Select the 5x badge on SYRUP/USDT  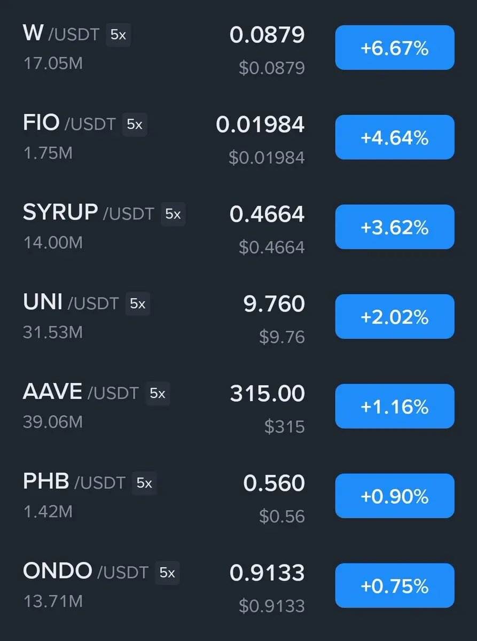tap(173, 214)
